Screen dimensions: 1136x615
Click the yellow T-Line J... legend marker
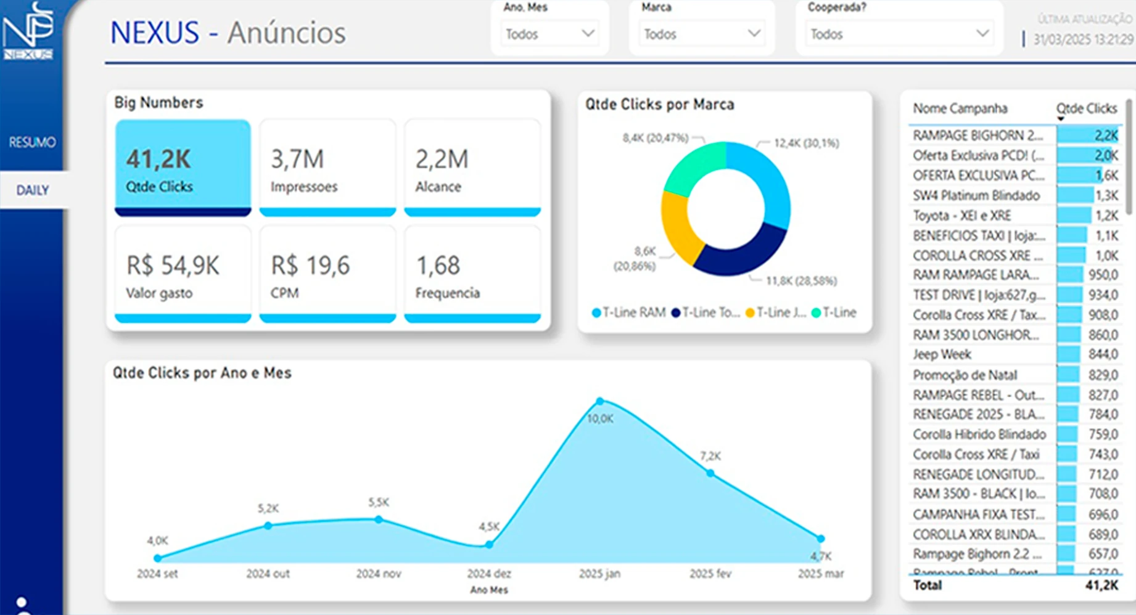[x=750, y=313]
